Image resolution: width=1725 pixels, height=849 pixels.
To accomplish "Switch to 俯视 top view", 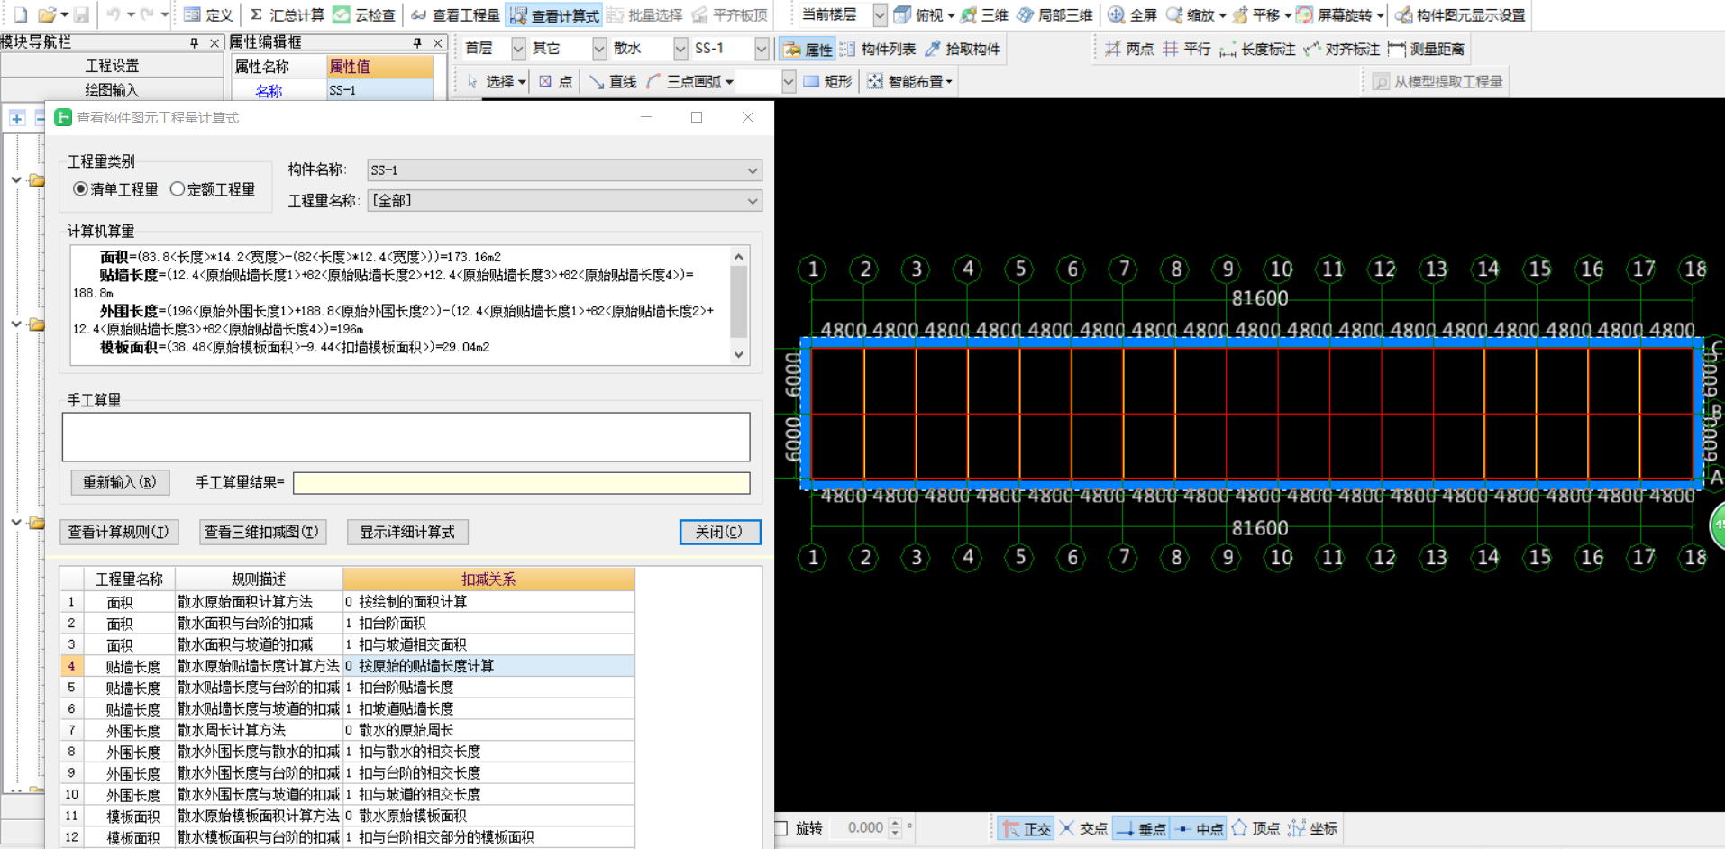I will [x=918, y=15].
